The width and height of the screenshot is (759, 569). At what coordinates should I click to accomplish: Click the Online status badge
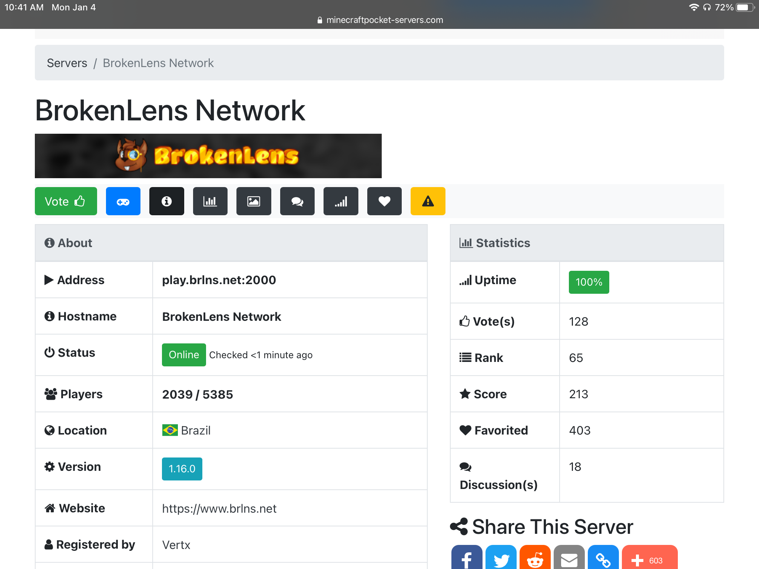point(184,355)
